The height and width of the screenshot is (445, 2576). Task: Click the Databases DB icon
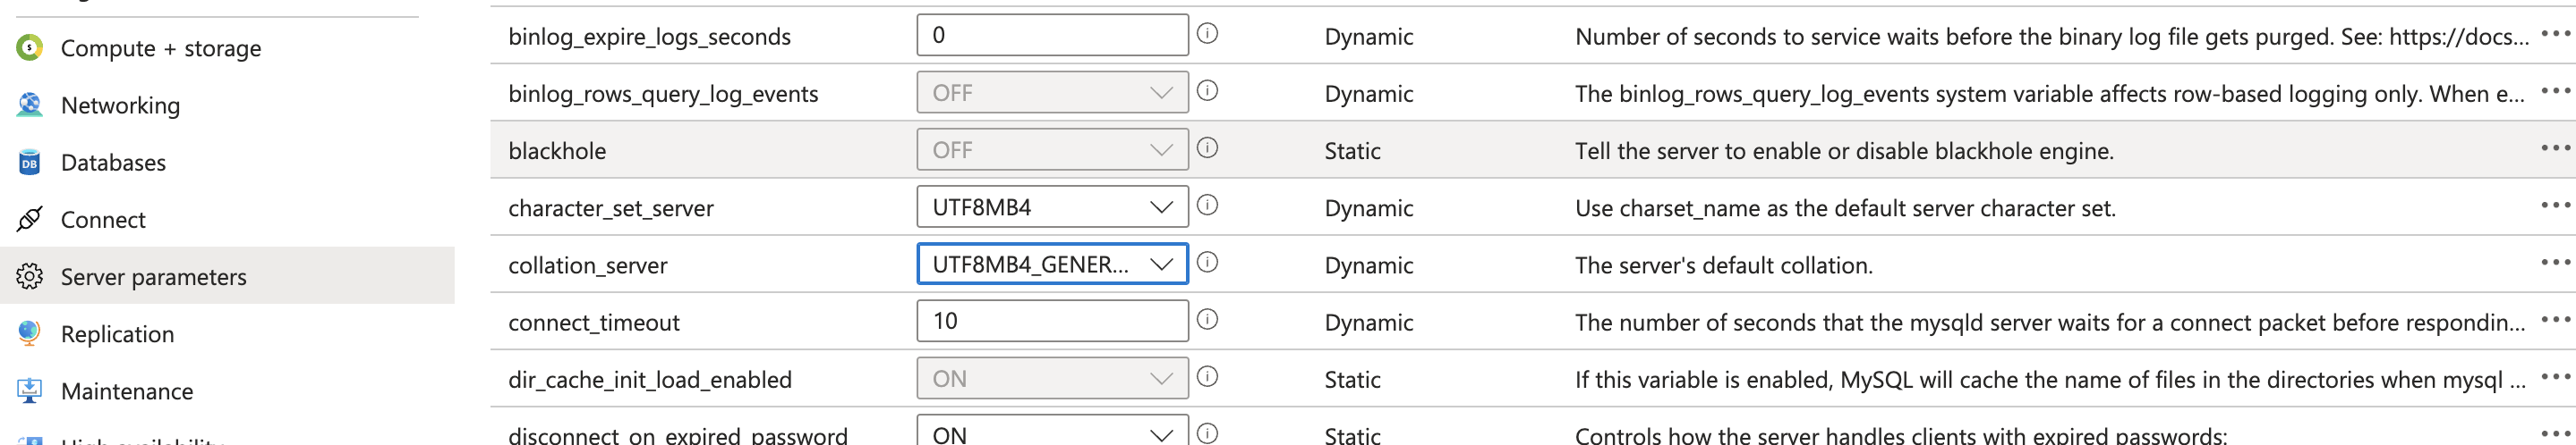pyautogui.click(x=30, y=162)
